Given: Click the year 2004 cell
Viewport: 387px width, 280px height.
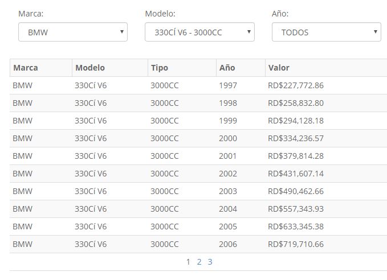Looking at the screenshot, I should (x=228, y=209).
